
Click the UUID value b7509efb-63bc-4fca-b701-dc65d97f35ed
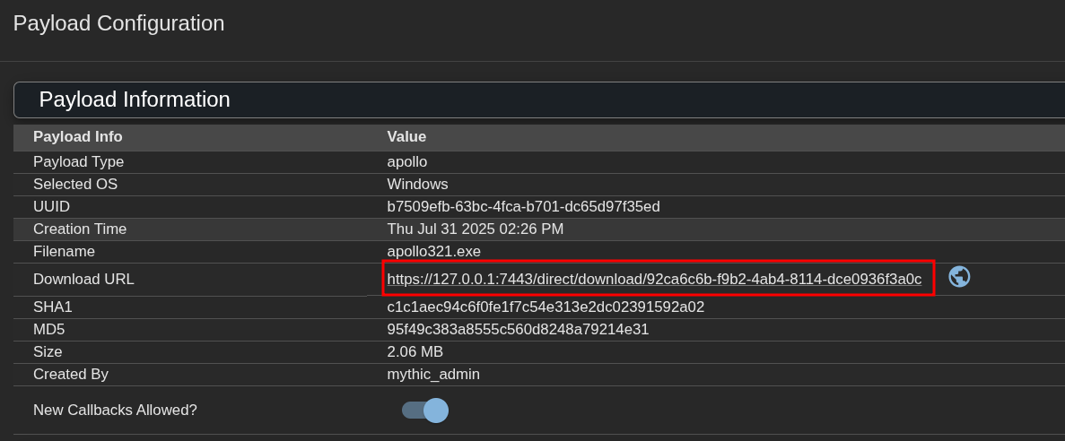523,206
